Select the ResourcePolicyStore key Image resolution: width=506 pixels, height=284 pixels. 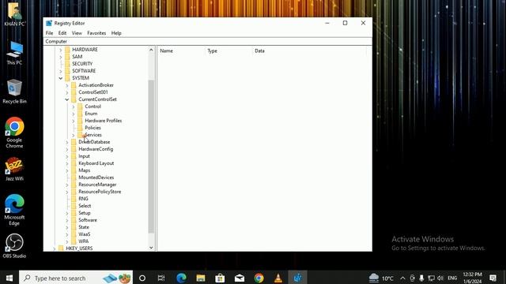coord(100,192)
